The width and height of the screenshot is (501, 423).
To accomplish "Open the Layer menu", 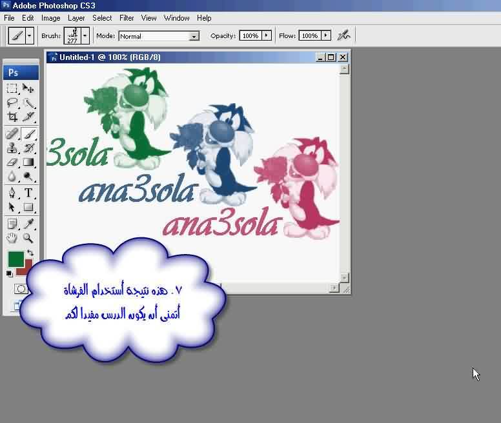I will (x=76, y=18).
